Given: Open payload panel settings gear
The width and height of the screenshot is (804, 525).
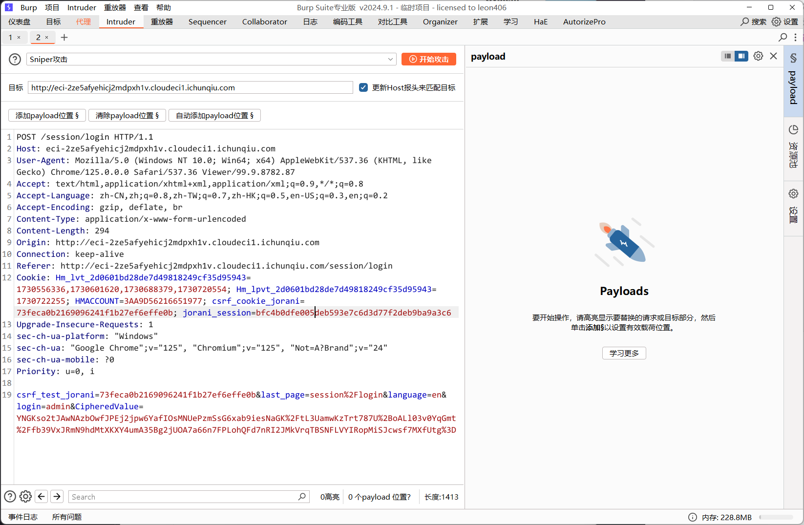Looking at the screenshot, I should click(758, 56).
